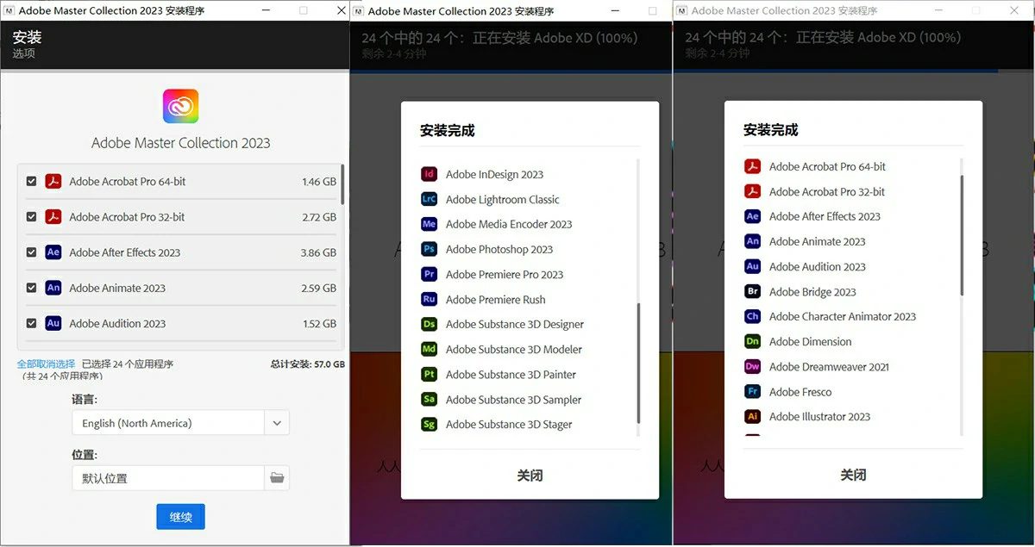Click Acrobat Pro 32-bit icon in options list
The height and width of the screenshot is (547, 1035).
pyautogui.click(x=53, y=217)
